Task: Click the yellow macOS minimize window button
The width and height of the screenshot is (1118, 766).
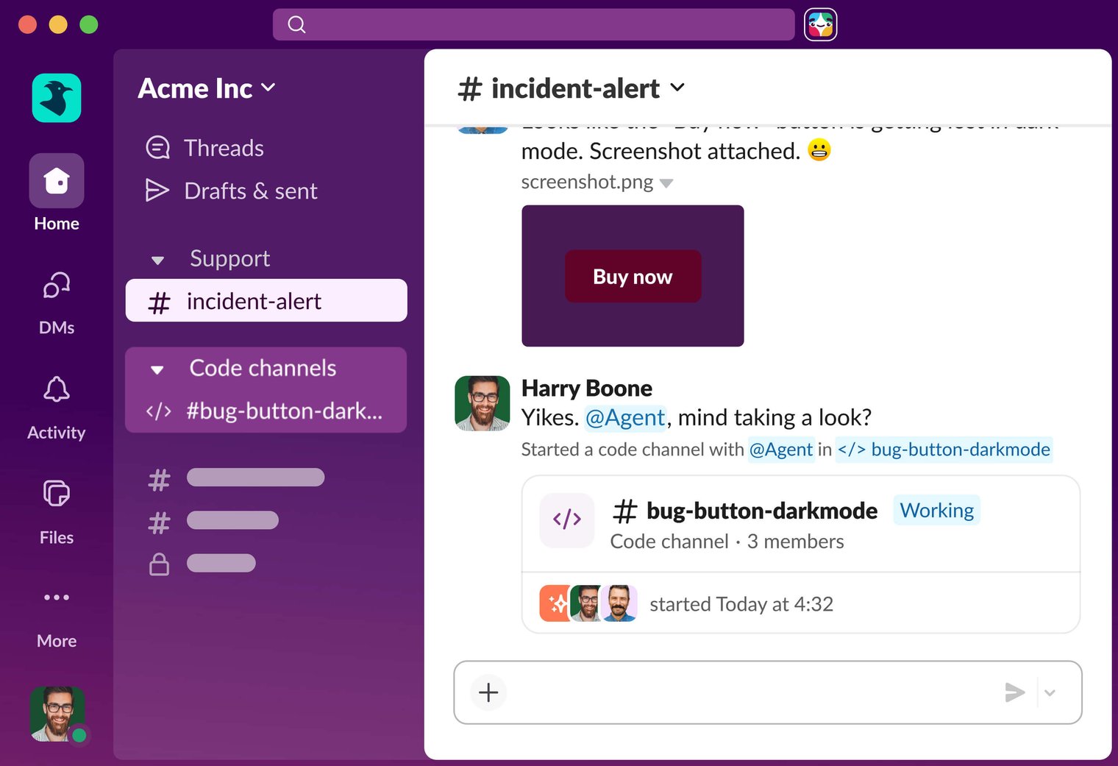Action: [x=58, y=24]
